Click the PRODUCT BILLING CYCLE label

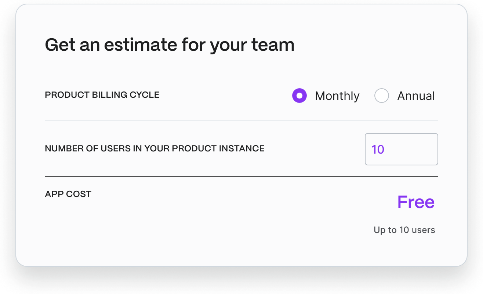pos(102,95)
